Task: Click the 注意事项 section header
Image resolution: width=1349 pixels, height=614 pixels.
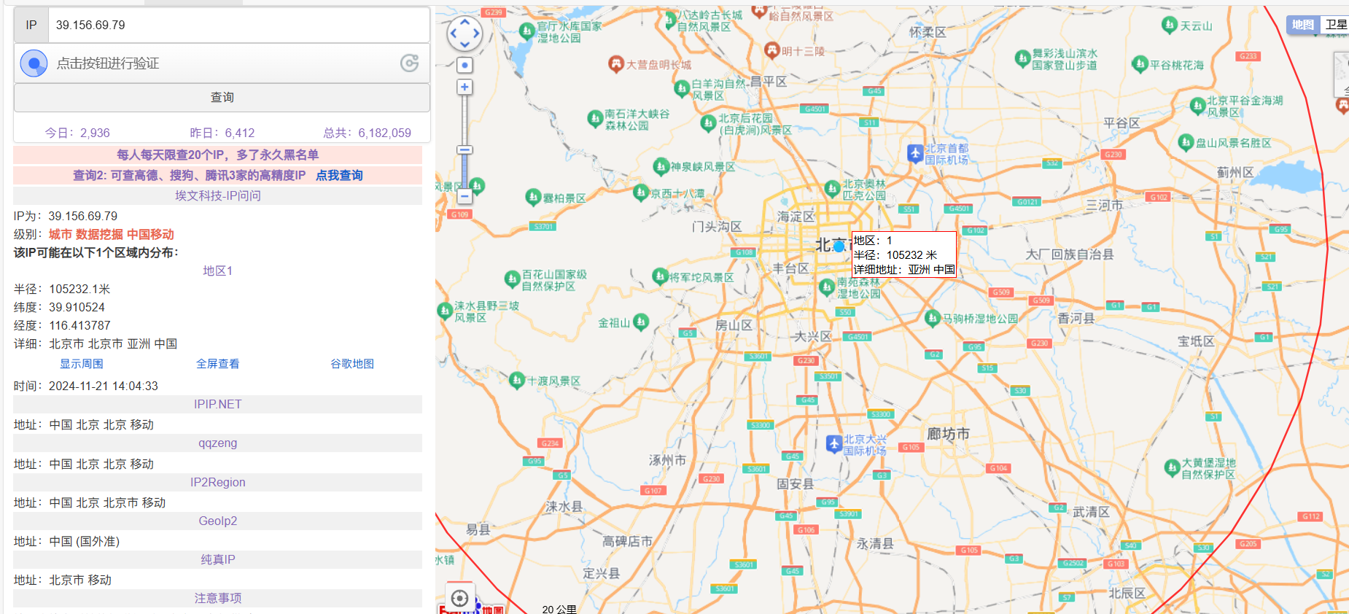Action: point(217,598)
